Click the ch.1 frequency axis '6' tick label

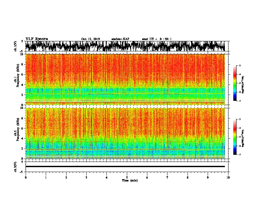[x=23, y=74]
